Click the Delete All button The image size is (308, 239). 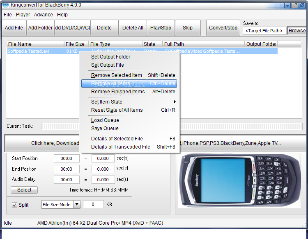[133, 28]
